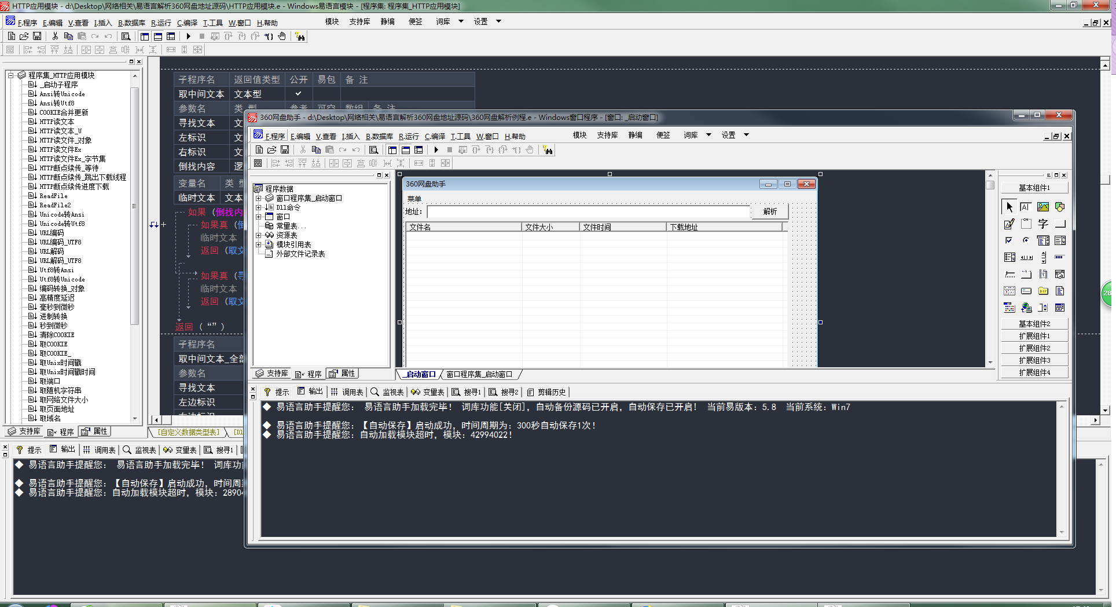Select the picture box component icon
Viewport: 1116px width, 607px height.
click(1043, 207)
